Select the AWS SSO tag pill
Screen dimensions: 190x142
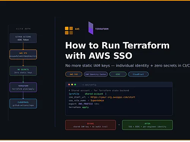click(x=74, y=74)
